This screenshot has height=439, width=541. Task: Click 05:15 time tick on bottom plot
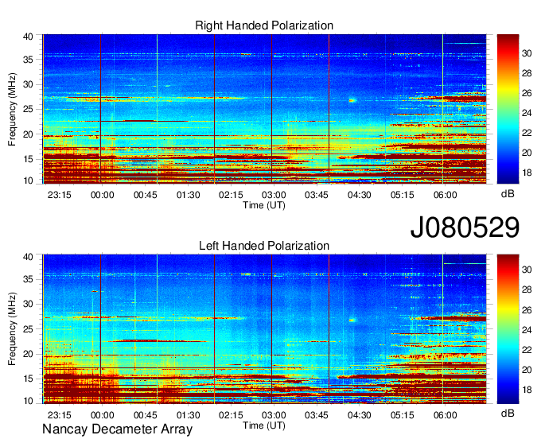tap(403, 415)
